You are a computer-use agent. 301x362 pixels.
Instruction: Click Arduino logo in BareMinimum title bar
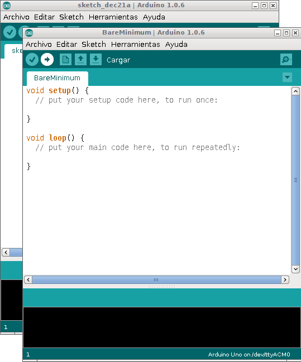[29, 33]
